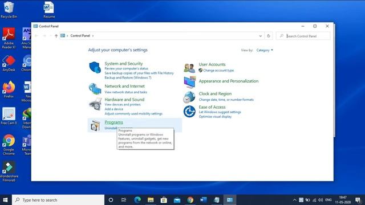Click View network status and tasks
The width and height of the screenshot is (365, 205).
pyautogui.click(x=125, y=92)
